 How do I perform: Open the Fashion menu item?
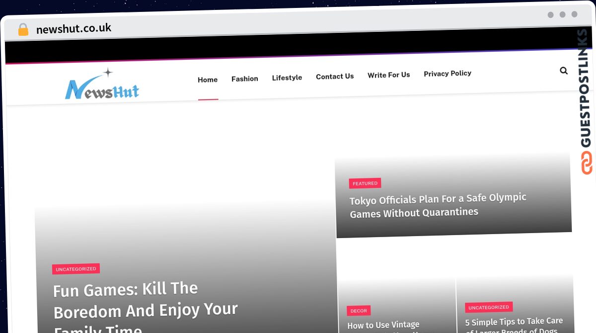(x=245, y=79)
